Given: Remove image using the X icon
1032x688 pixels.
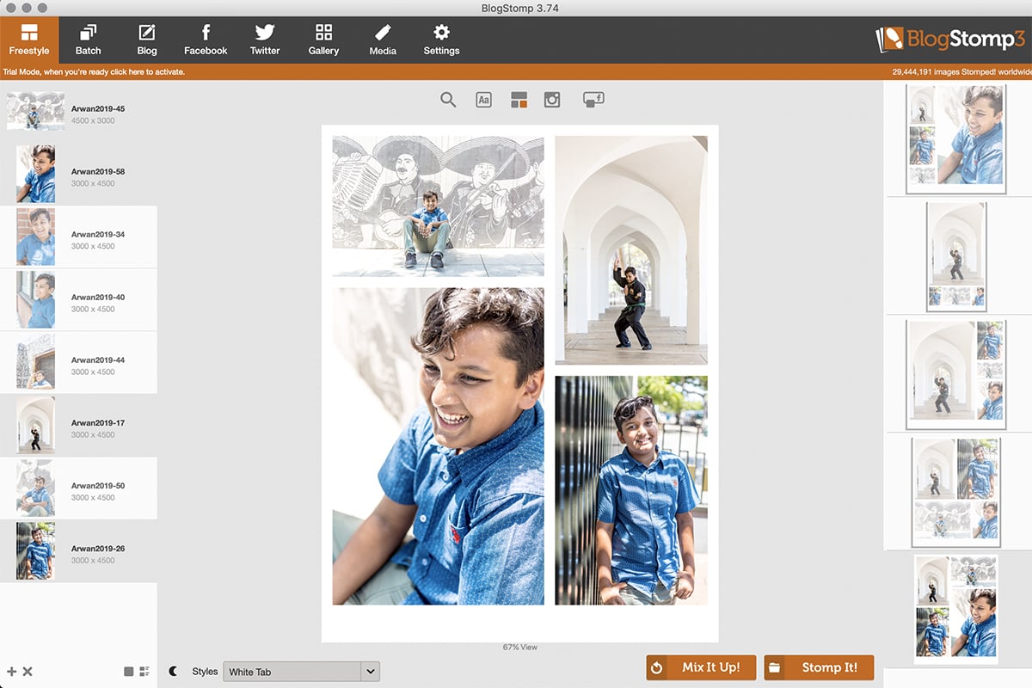Looking at the screenshot, I should [28, 671].
